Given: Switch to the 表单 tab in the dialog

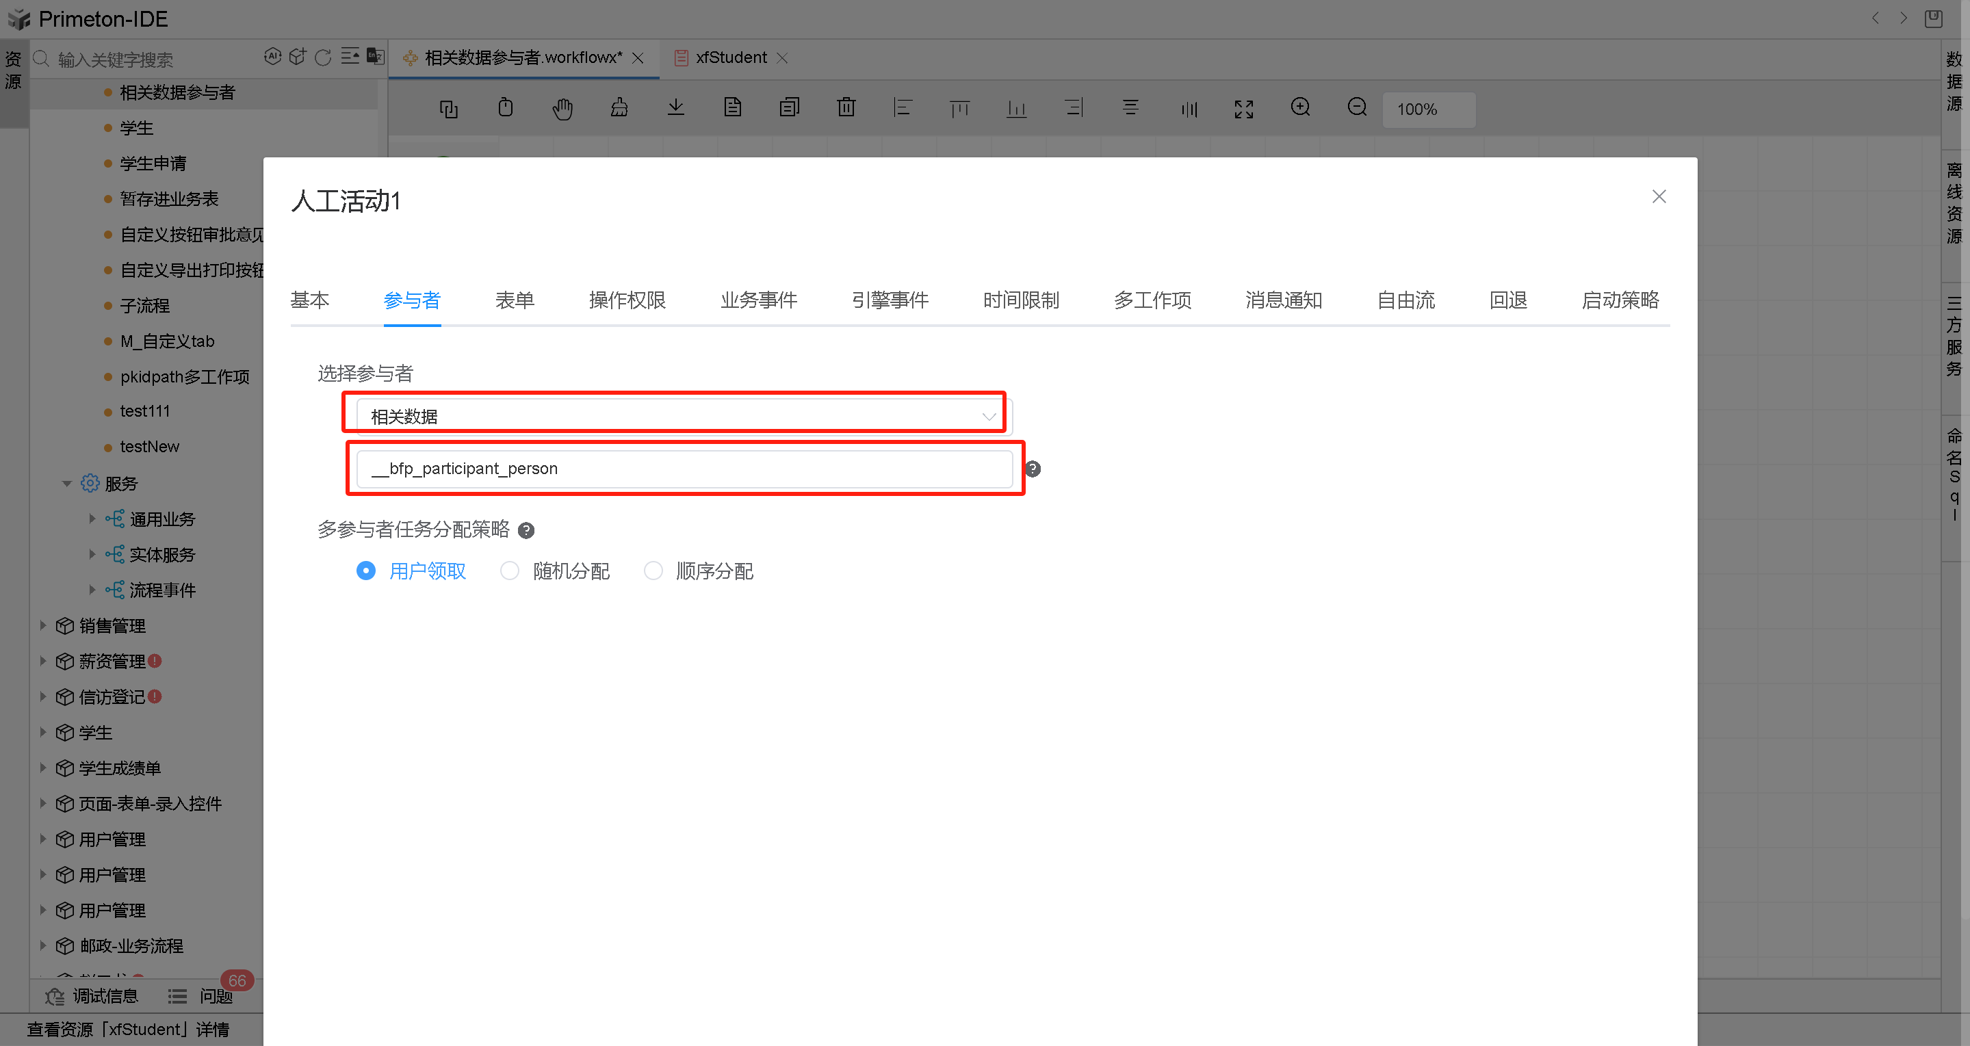Looking at the screenshot, I should pos(514,300).
